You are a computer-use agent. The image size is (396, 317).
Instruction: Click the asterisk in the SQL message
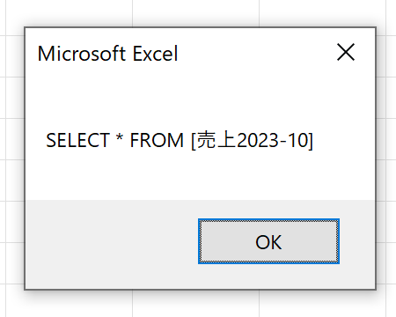click(x=120, y=138)
